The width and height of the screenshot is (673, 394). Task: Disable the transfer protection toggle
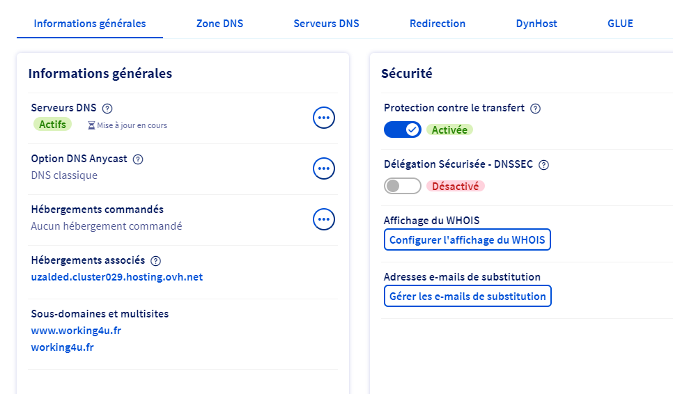pos(402,129)
